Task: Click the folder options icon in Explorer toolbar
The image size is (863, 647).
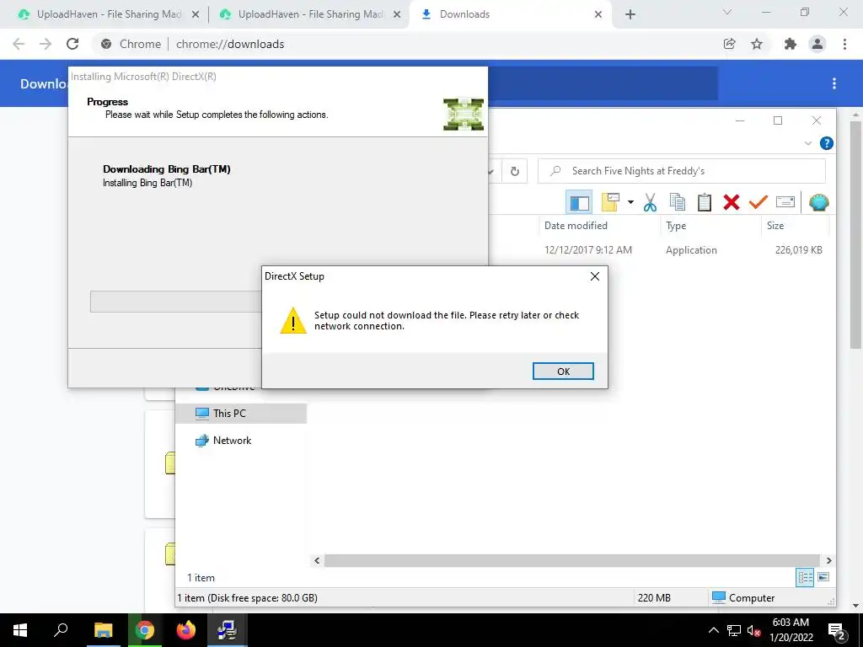Action: click(610, 202)
